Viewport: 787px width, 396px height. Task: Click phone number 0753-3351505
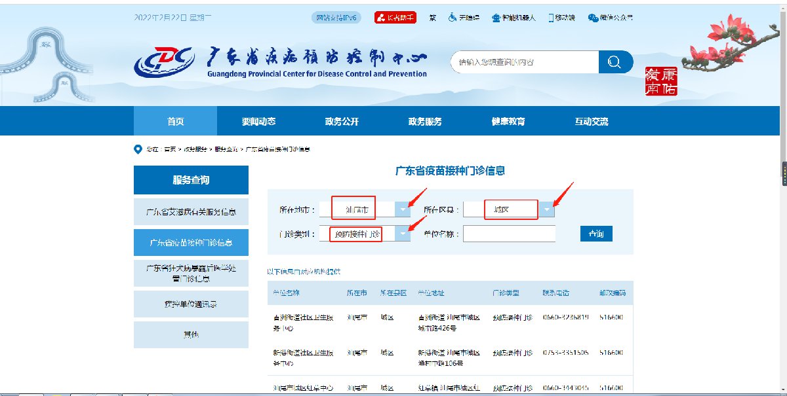[x=565, y=353]
